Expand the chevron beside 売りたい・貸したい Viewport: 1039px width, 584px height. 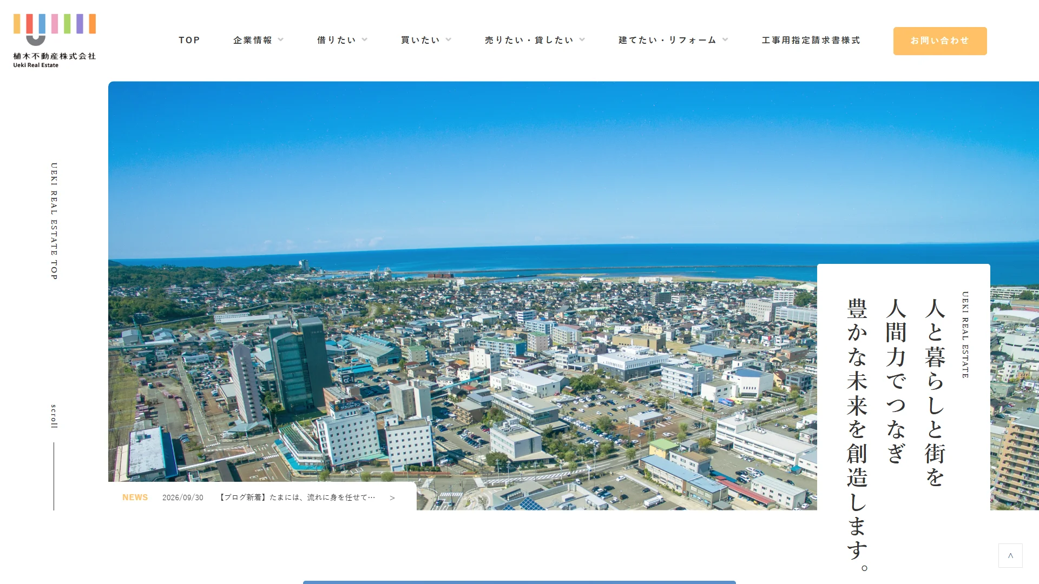click(x=582, y=39)
